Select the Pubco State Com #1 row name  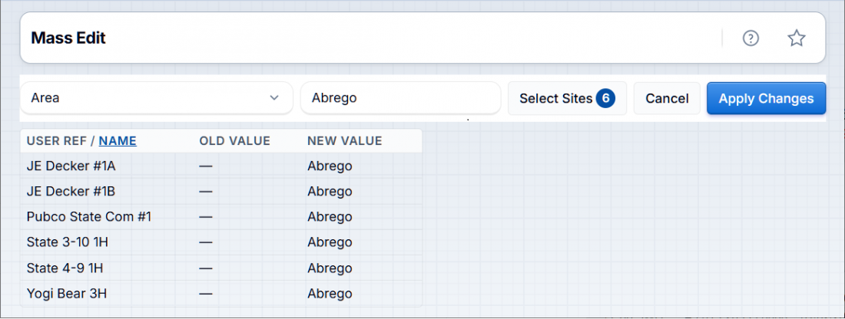pos(89,217)
